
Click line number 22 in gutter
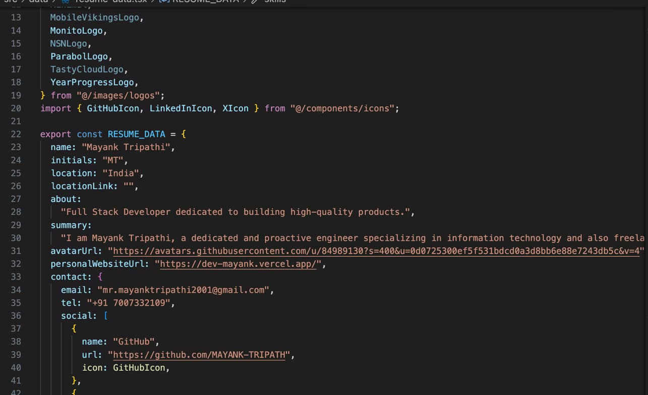[16, 134]
